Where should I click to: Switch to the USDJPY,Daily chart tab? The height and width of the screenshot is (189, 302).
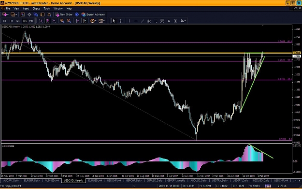tap(240, 181)
